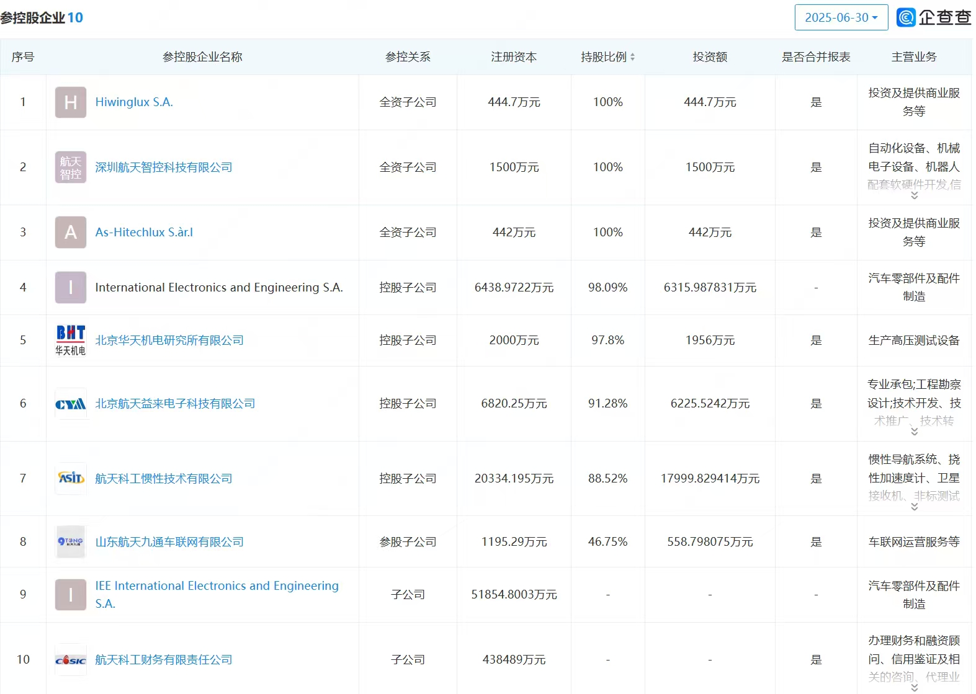Click the 车联网运营服务等 business cell
Image resolution: width=976 pixels, height=694 pixels.
[914, 542]
